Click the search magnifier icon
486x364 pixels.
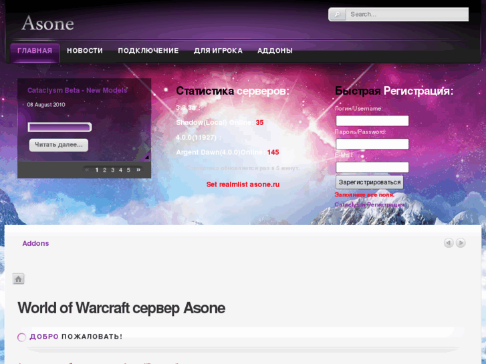coord(337,14)
